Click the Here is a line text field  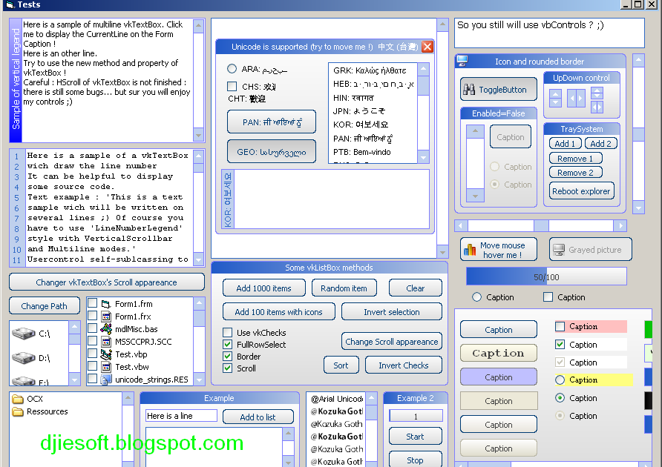(181, 416)
